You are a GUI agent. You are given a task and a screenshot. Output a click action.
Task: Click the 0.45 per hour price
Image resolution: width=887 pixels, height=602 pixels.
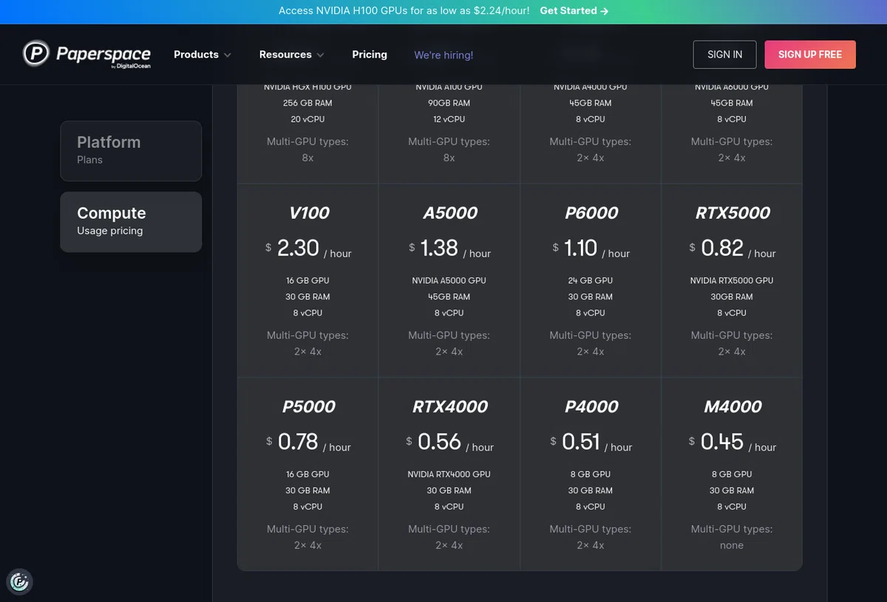pyautogui.click(x=732, y=442)
